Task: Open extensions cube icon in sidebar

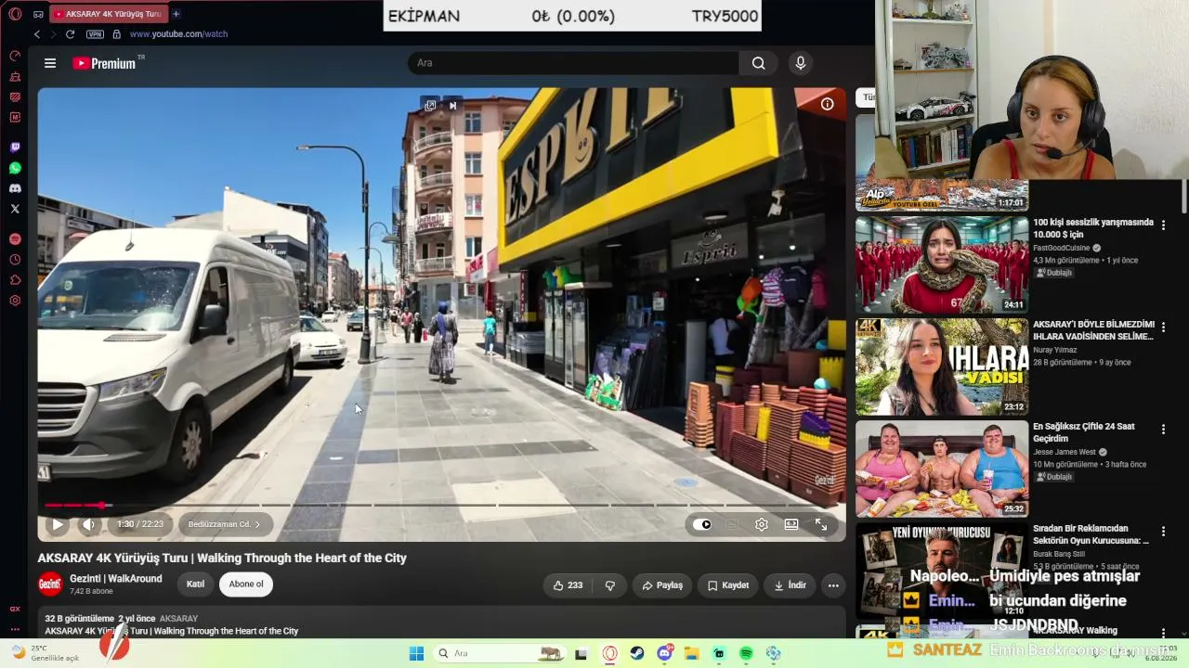Action: click(15, 280)
